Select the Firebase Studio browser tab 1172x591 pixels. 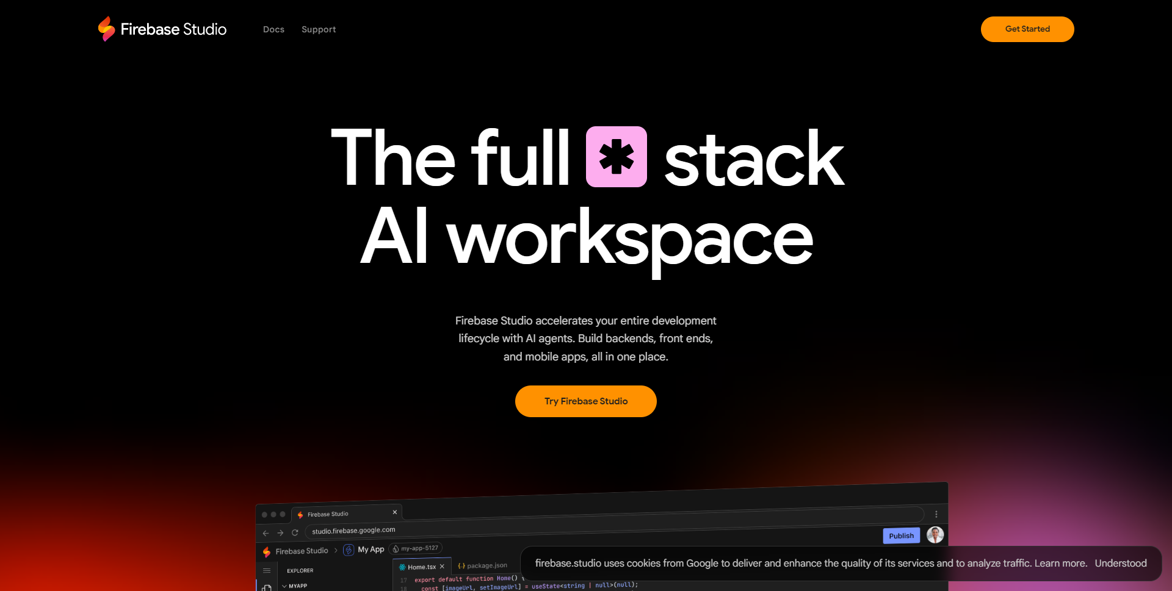pos(345,514)
